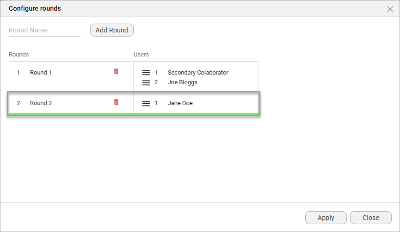
Task: Click the Rounds column header
Action: [19, 55]
